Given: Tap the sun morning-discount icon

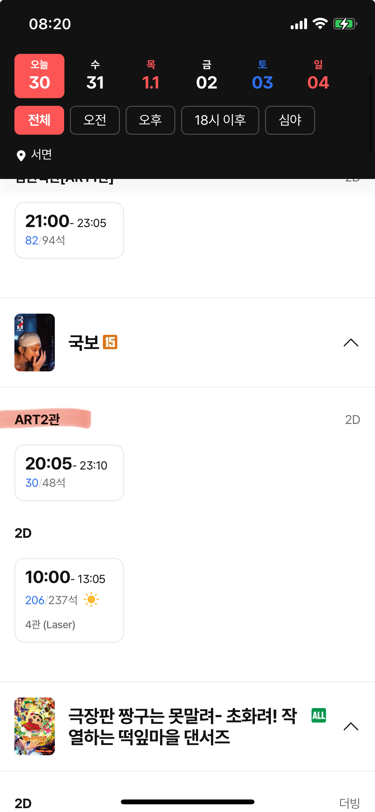Looking at the screenshot, I should tap(91, 599).
